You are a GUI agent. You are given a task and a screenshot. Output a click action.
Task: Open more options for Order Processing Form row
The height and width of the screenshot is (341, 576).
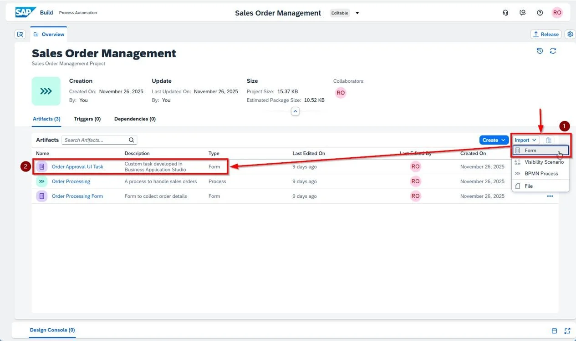coord(550,196)
